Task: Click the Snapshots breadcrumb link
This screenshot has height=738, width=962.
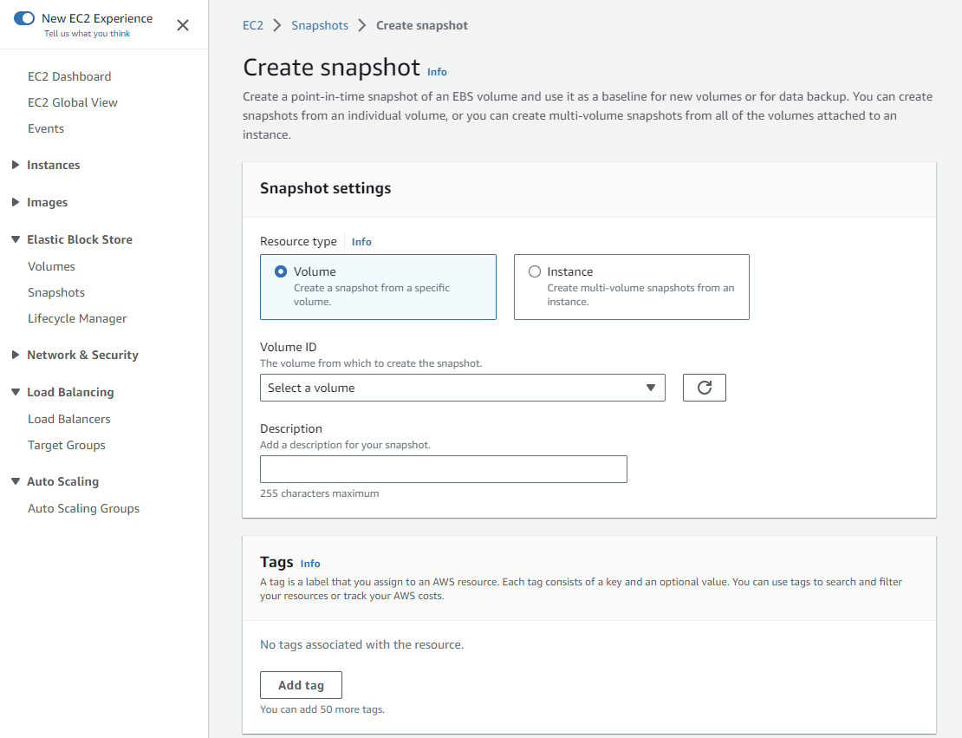Action: point(320,25)
